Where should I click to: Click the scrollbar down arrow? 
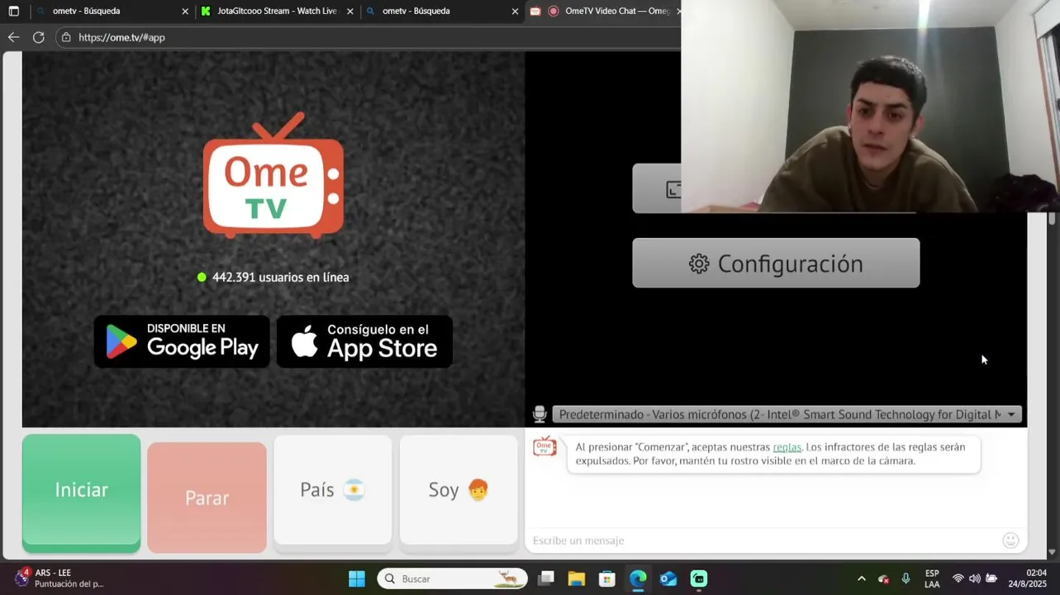tap(1052, 551)
